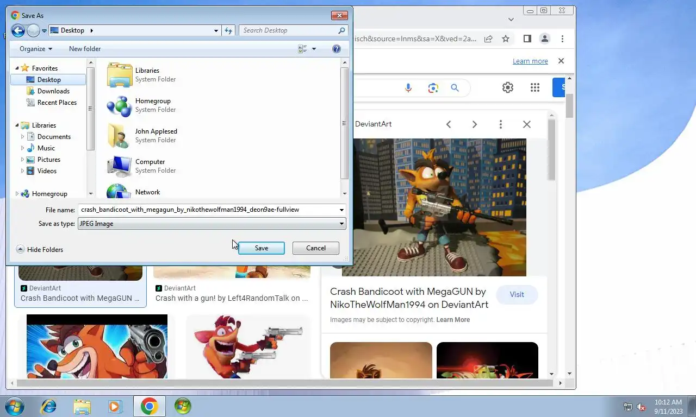
Task: Refresh the Desktop folder view
Action: pos(228,30)
